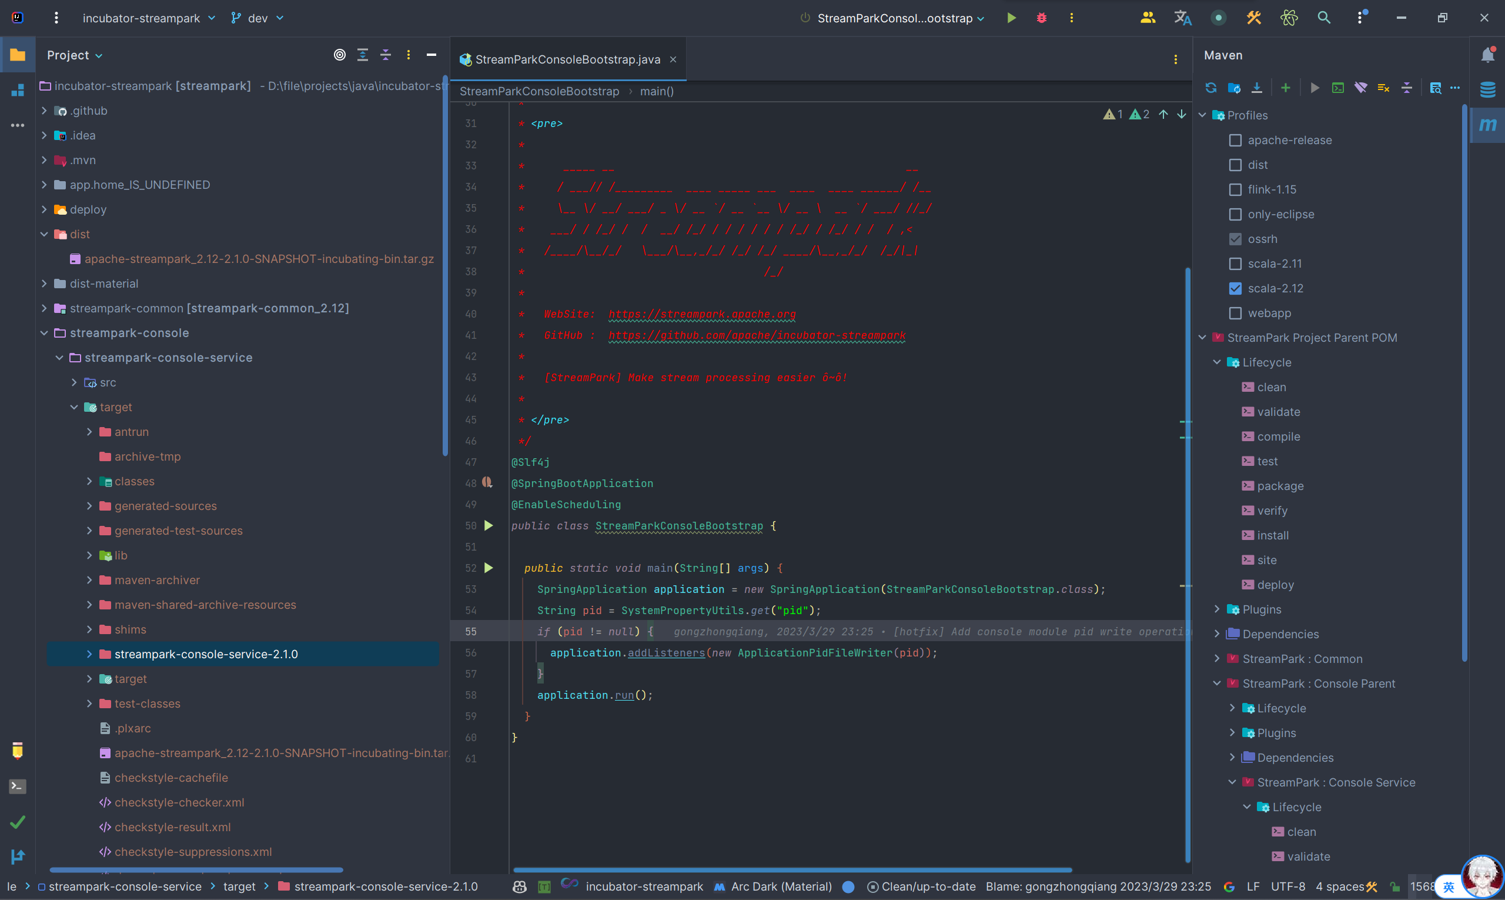Open the streampark.apache.org website link
Screen dimensions: 1505x900
pos(701,314)
